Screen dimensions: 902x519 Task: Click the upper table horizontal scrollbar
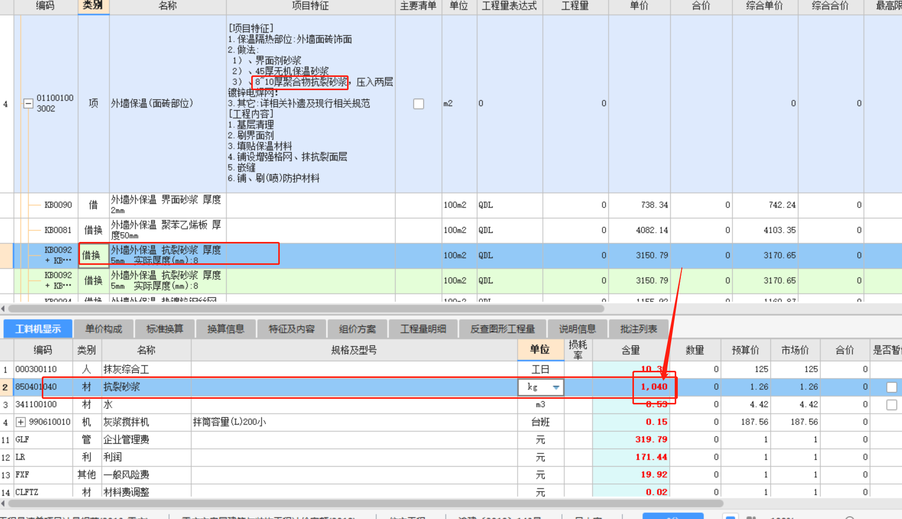click(306, 309)
